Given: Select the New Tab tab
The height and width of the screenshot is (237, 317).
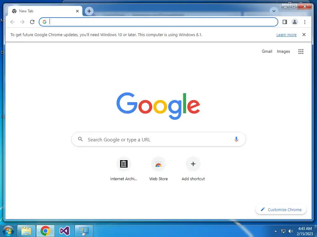Looking at the screenshot, I should click(45, 11).
